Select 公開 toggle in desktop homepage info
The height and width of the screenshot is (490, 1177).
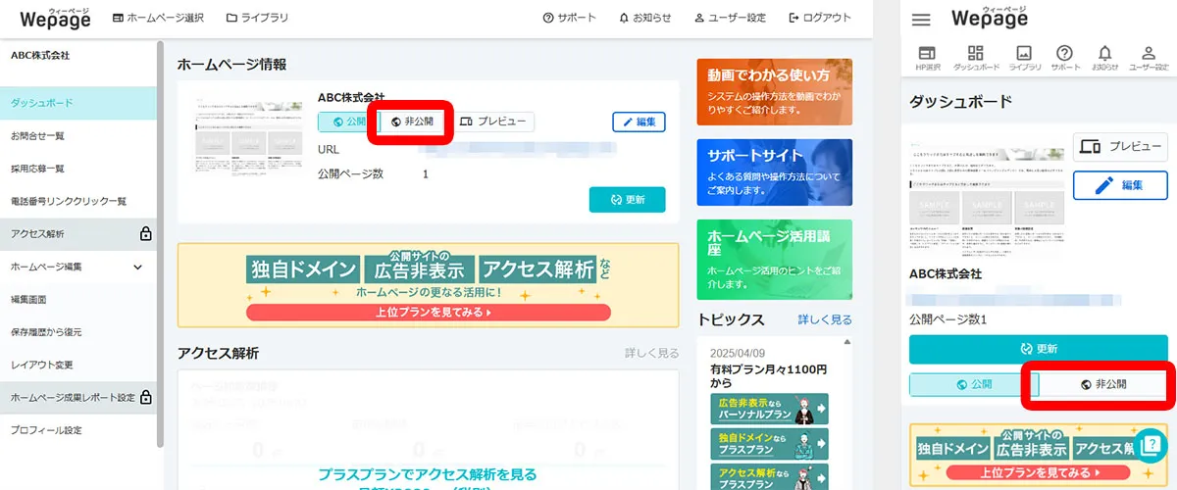pyautogui.click(x=348, y=122)
